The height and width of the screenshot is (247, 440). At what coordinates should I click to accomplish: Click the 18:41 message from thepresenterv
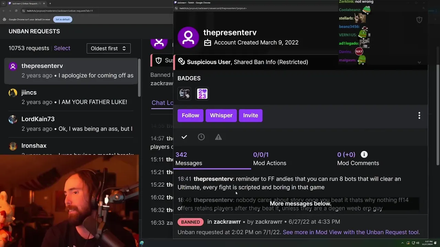click(289, 183)
